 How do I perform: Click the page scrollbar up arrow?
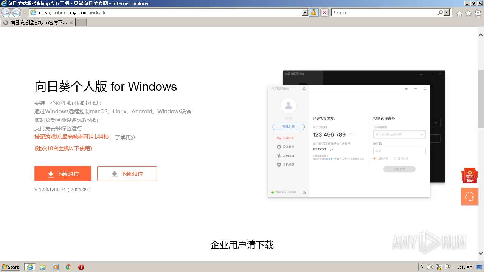(481, 35)
